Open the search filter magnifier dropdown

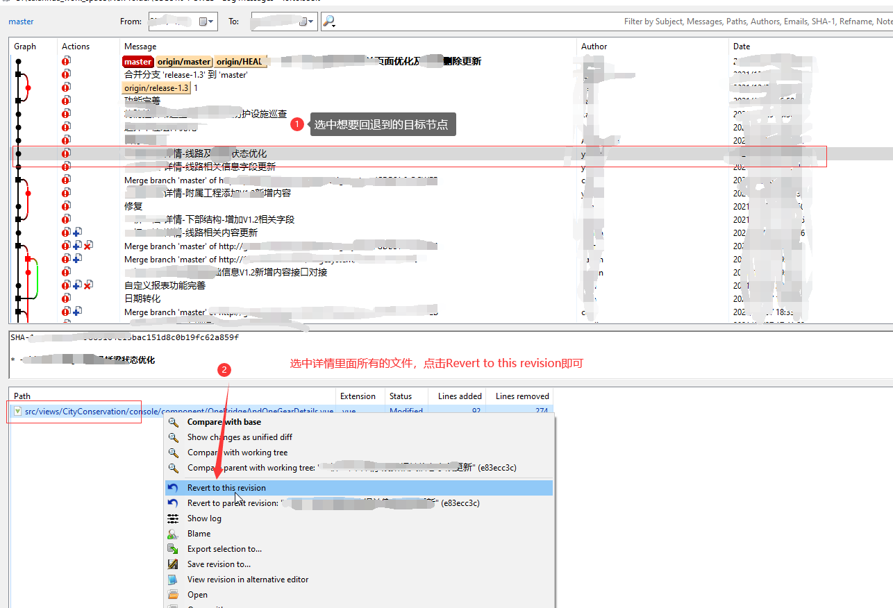330,22
